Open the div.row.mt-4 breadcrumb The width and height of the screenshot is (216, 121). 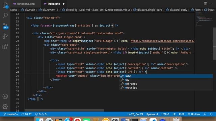[49, 10]
